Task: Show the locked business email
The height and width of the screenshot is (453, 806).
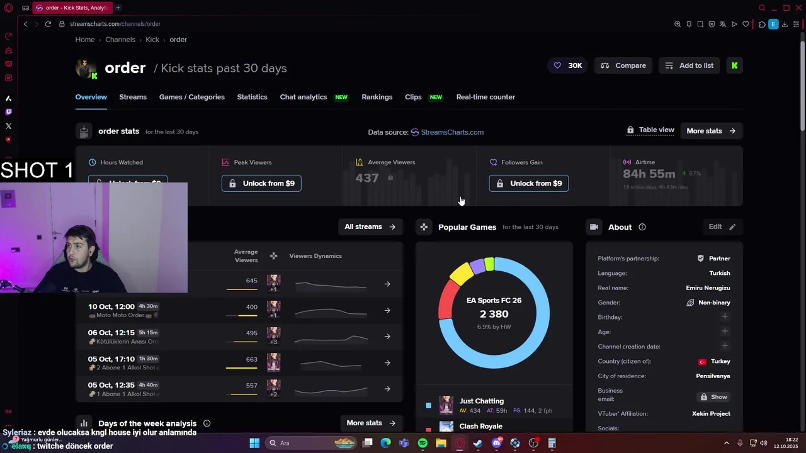Action: tap(713, 397)
